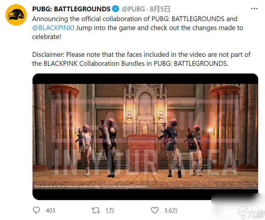Viewport: 265px width, 220px height.
Task: Like the tweet with heart icon
Action: pos(155,210)
